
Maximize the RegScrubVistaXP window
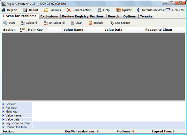click(x=171, y=3)
